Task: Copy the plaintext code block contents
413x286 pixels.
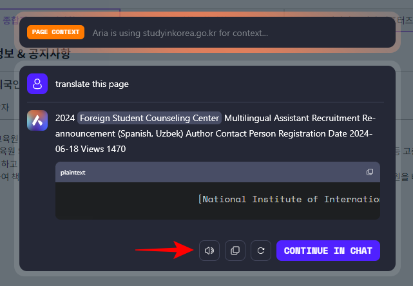Action: 370,172
